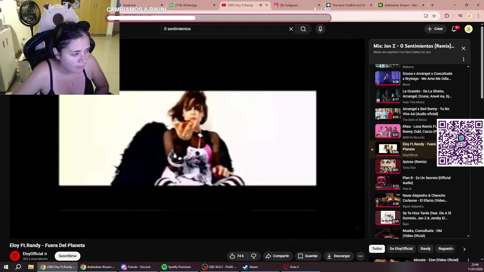
Task: Subscribe to EloyOfficial with Suscribirse
Action: 68,256
